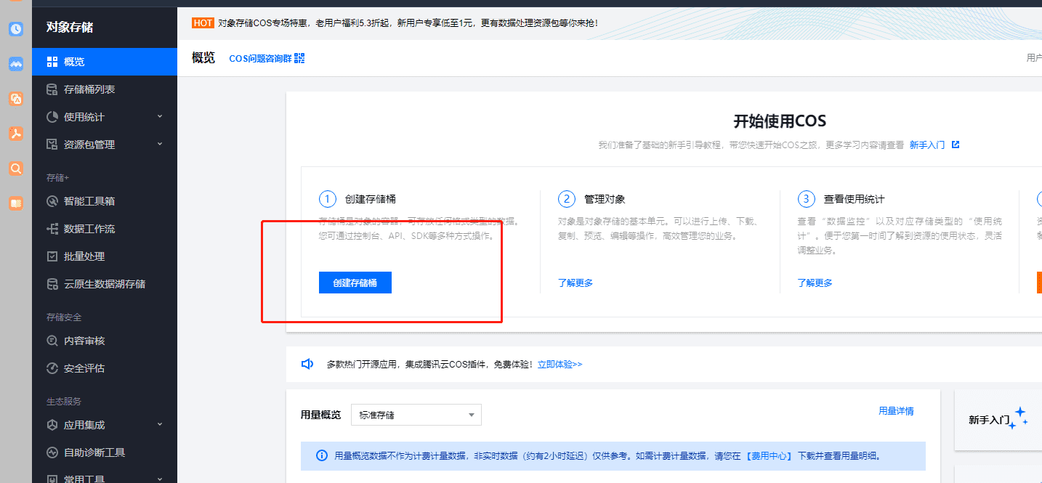Click the orange book icon in left dock

[15, 203]
